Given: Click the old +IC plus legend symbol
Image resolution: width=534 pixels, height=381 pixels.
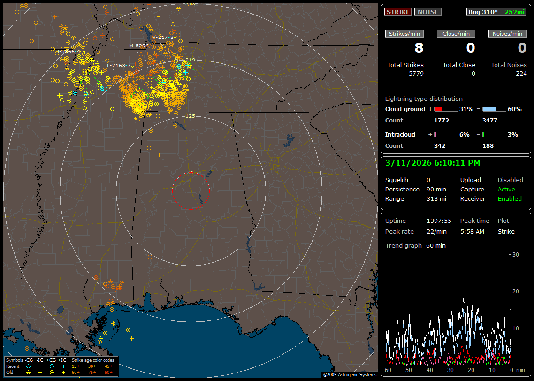Looking at the screenshot, I should 63,372.
